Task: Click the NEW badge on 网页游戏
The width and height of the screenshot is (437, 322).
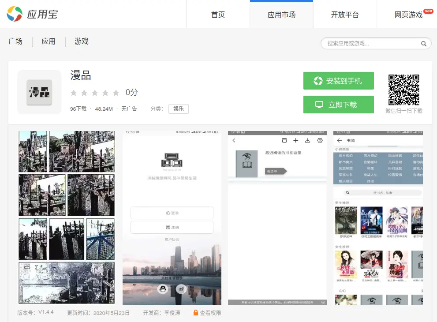Action: tap(428, 11)
